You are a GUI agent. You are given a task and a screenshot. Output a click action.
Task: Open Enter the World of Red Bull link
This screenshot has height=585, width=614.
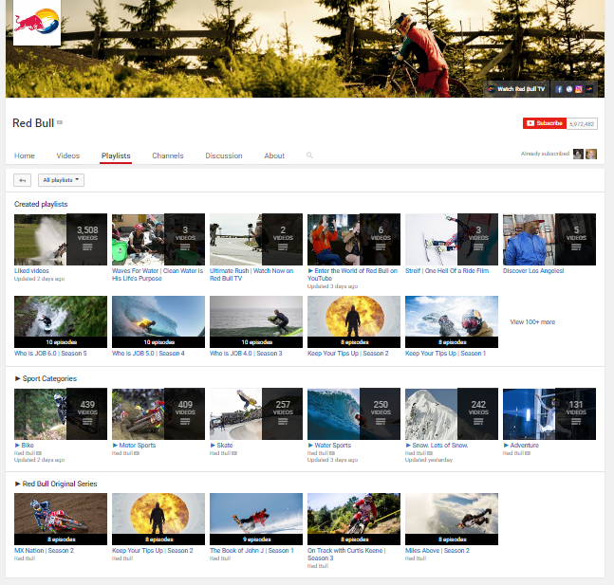(352, 274)
